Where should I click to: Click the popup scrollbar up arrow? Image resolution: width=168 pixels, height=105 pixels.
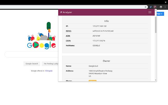pyautogui.click(x=156, y=10)
